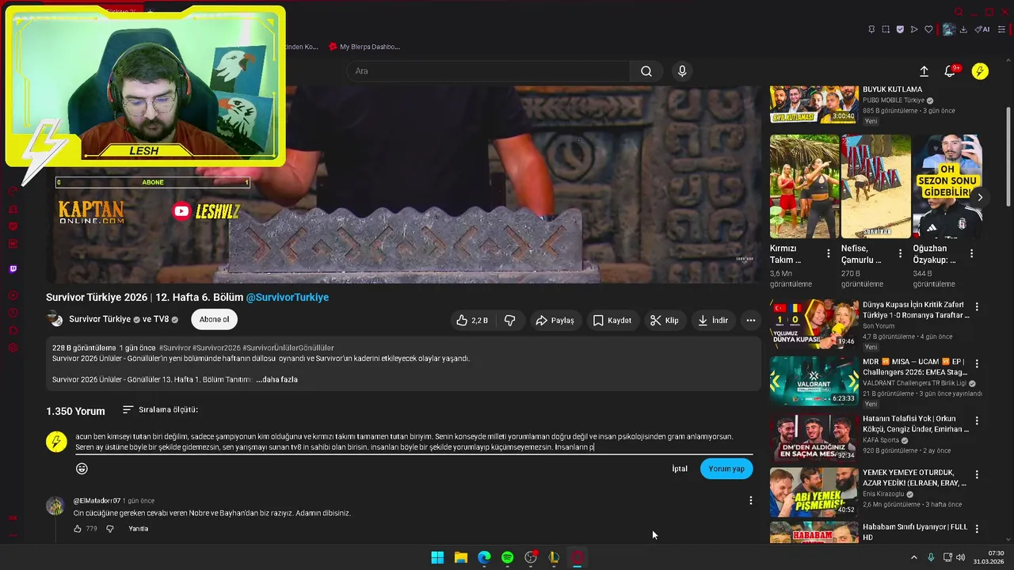Toggle the browser ad-blocker shield icon
This screenshot has width=1014, height=570.
point(900,29)
